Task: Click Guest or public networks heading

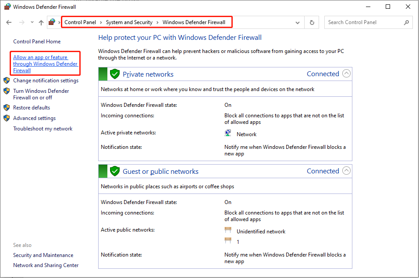Action: coord(160,171)
